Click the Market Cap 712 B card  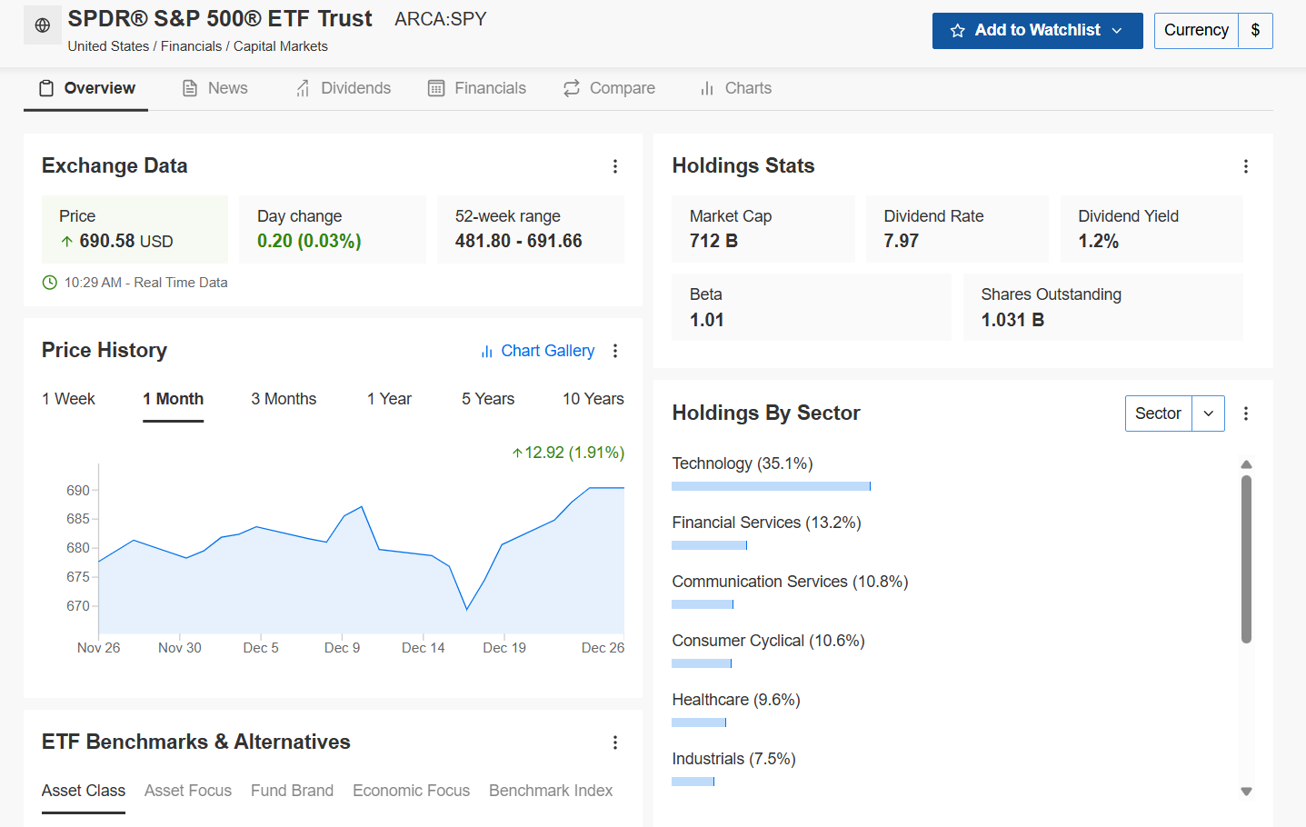click(763, 229)
